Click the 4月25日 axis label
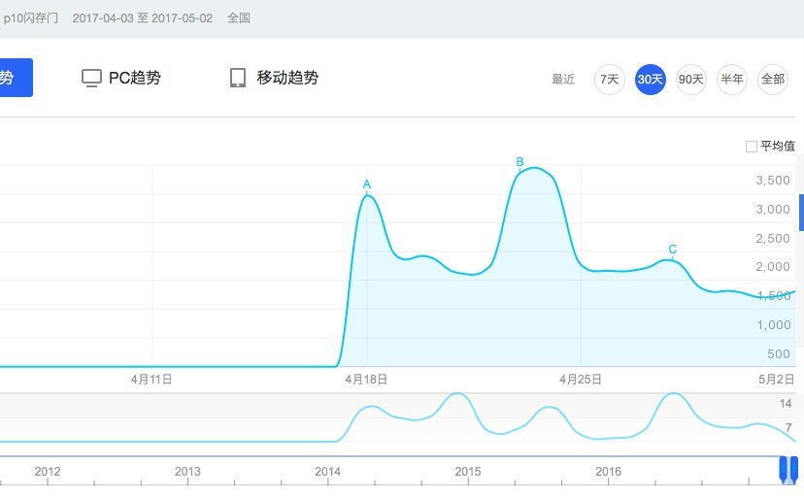The height and width of the screenshot is (499, 804). pyautogui.click(x=581, y=380)
